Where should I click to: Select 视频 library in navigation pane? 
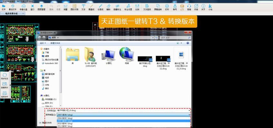click(x=46, y=78)
